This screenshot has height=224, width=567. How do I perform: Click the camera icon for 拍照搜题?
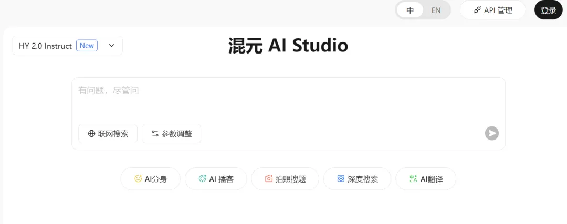point(269,178)
